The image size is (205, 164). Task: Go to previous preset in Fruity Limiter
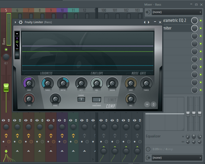(x=144, y=22)
